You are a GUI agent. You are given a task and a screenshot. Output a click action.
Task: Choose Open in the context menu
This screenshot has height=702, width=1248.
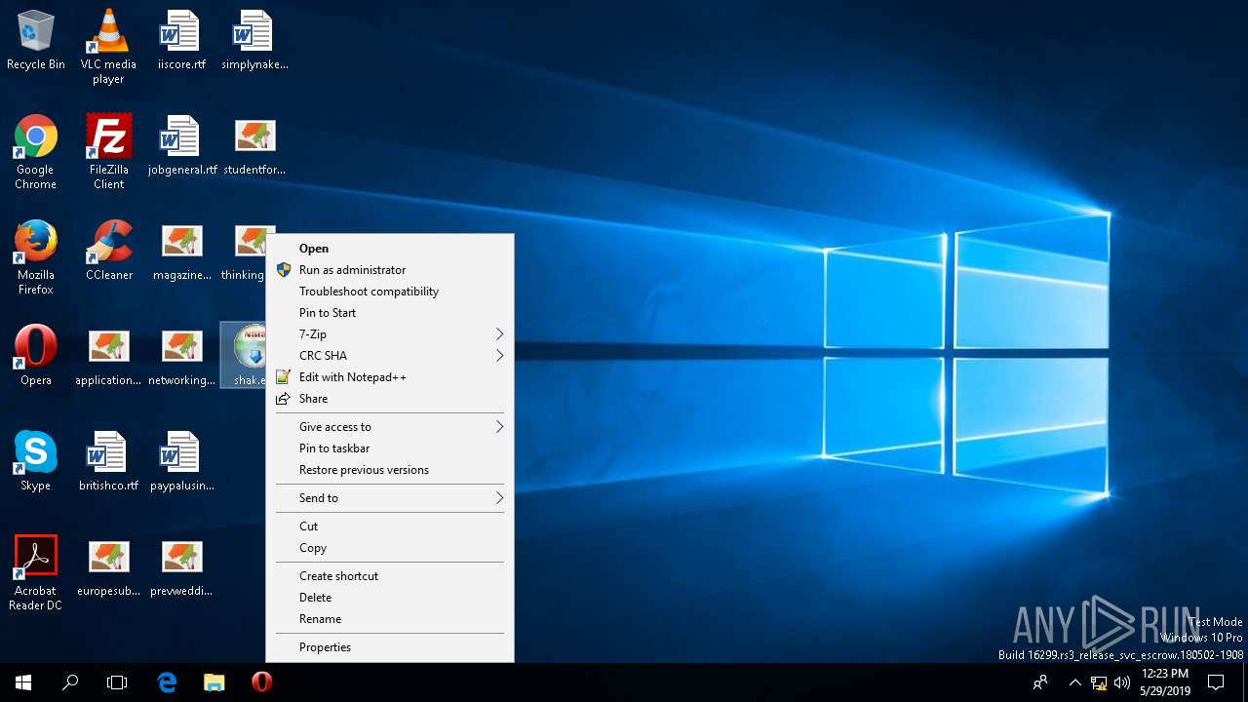click(x=390, y=249)
